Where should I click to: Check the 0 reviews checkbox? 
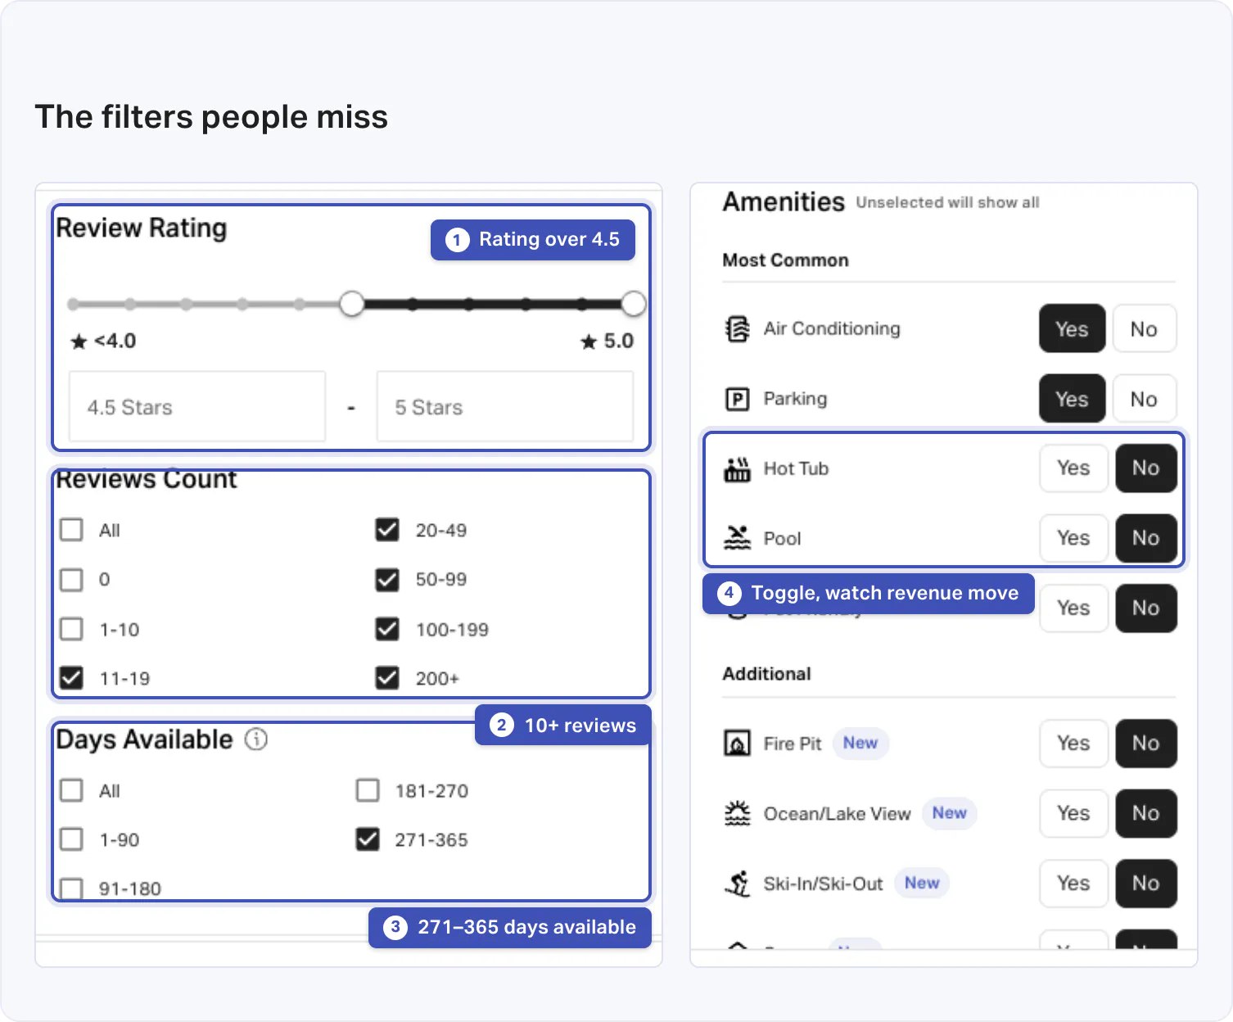tap(72, 580)
